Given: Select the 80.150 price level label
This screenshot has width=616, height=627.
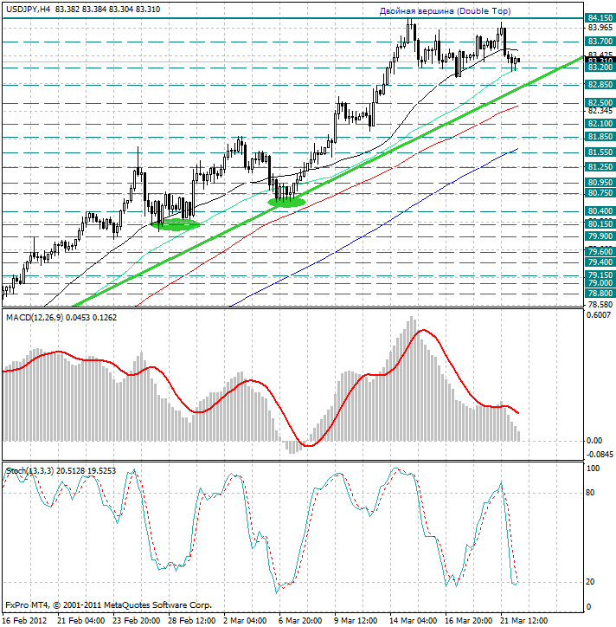Looking at the screenshot, I should click(x=600, y=224).
